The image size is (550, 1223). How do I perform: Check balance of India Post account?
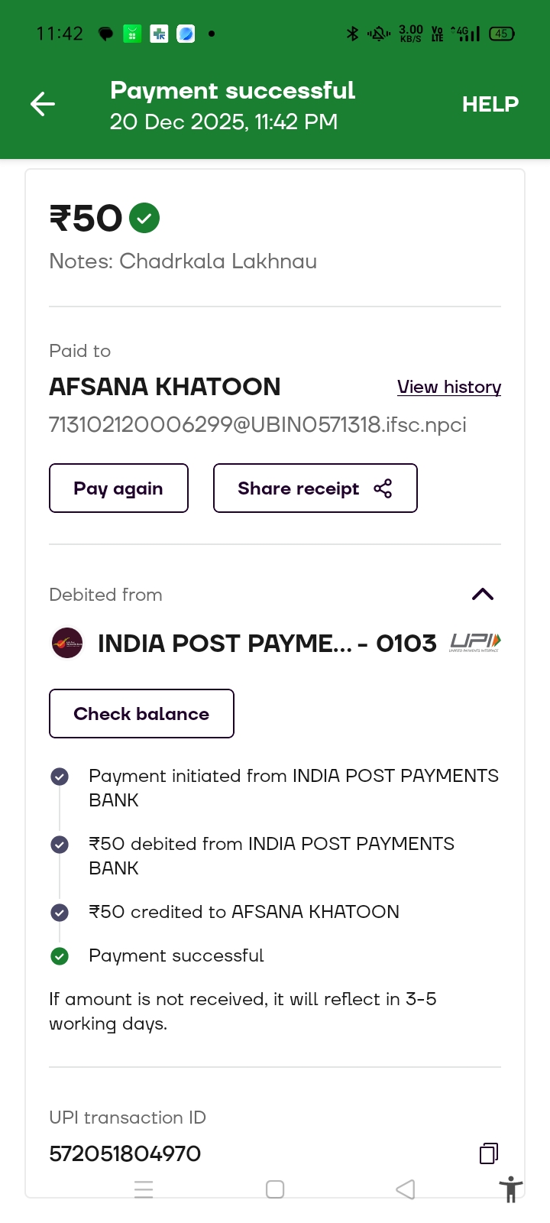click(x=141, y=714)
